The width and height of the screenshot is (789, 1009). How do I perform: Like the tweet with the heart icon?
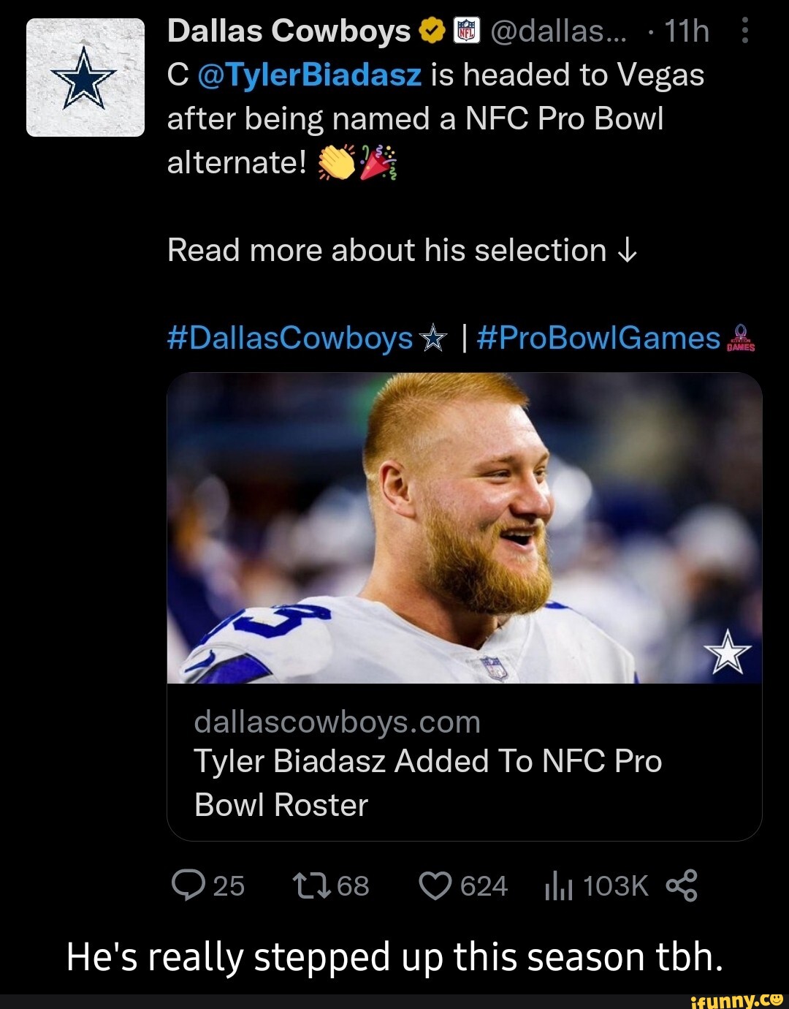pyautogui.click(x=435, y=886)
